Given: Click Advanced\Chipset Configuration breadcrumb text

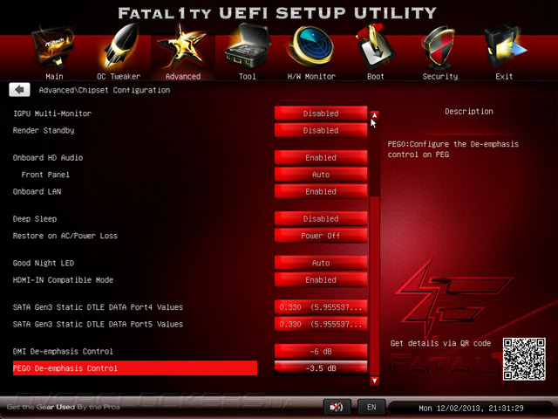Looking at the screenshot, I should click(x=105, y=90).
